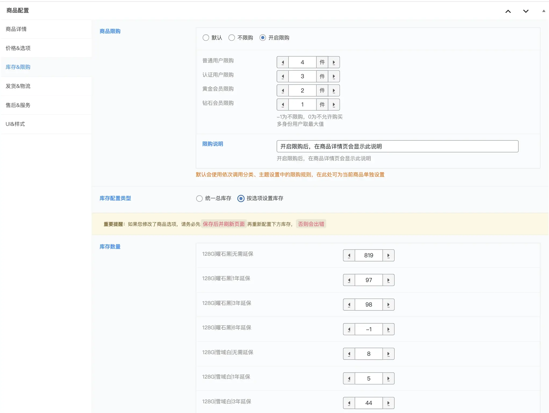Click the 限购说明 text input field
The image size is (549, 413).
(397, 146)
